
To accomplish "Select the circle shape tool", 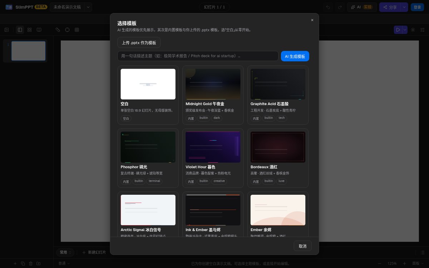I will click(x=67, y=30).
